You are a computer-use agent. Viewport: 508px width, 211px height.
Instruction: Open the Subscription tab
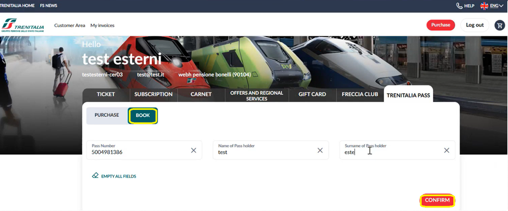point(153,94)
